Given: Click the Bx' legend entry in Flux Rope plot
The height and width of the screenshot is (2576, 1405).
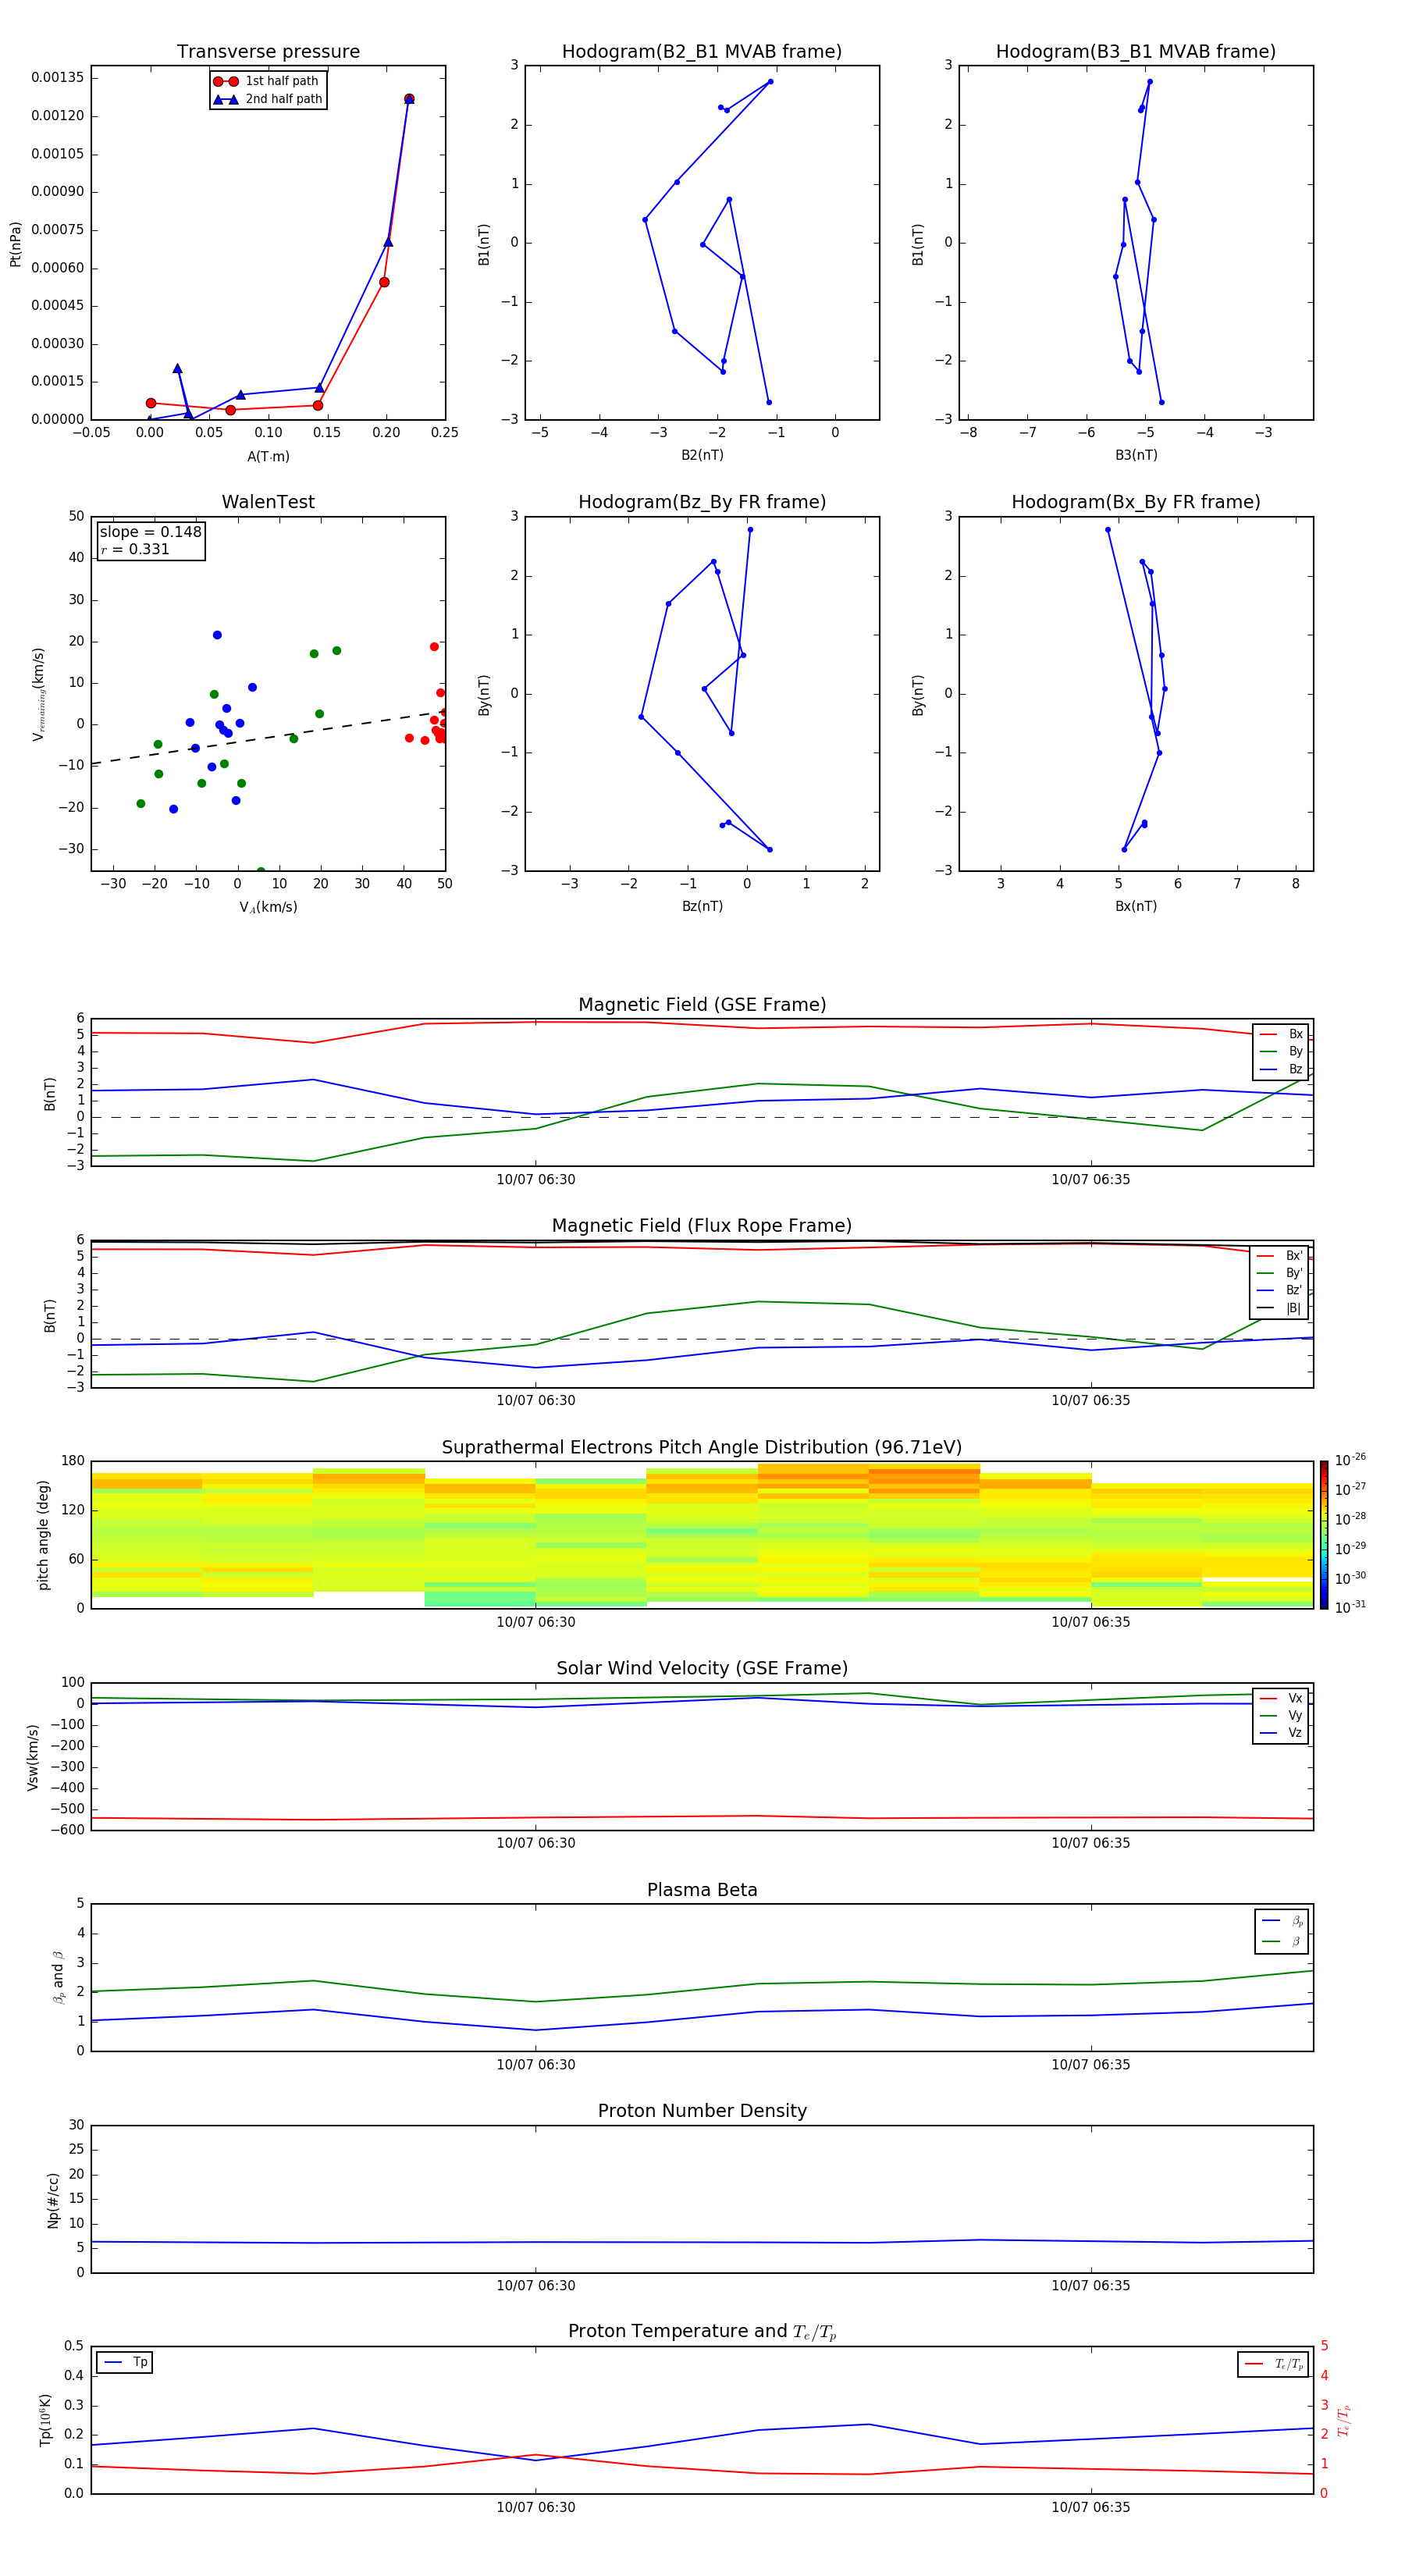Looking at the screenshot, I should point(1280,1256).
